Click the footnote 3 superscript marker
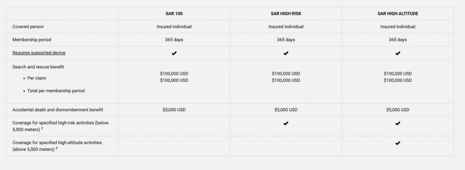465x170 pixels. click(57, 148)
